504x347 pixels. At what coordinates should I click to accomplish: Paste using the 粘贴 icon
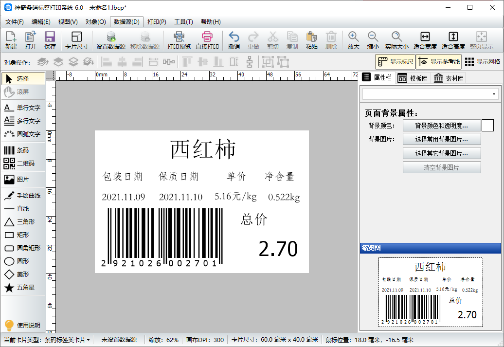(311, 40)
